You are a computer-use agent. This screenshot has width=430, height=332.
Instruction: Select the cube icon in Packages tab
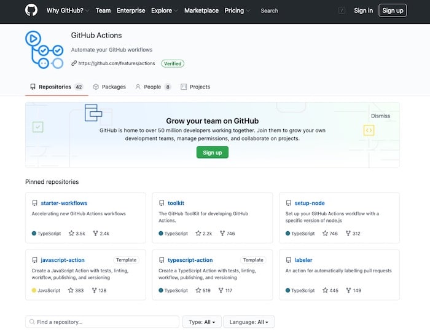click(96, 87)
